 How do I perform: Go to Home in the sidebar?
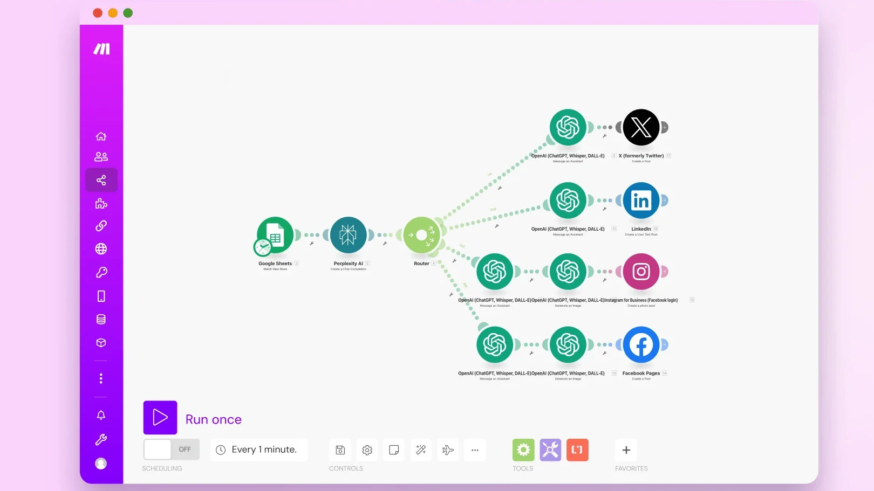click(101, 136)
